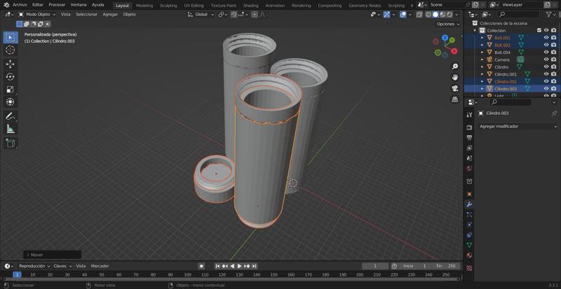Select the Rotate tool

[10, 77]
